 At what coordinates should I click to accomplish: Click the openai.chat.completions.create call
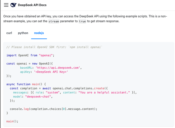80,88
